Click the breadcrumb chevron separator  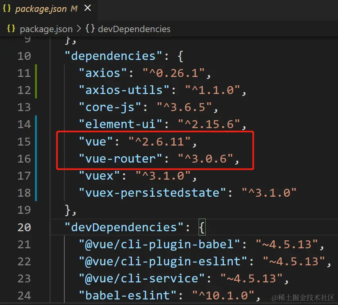(79, 29)
